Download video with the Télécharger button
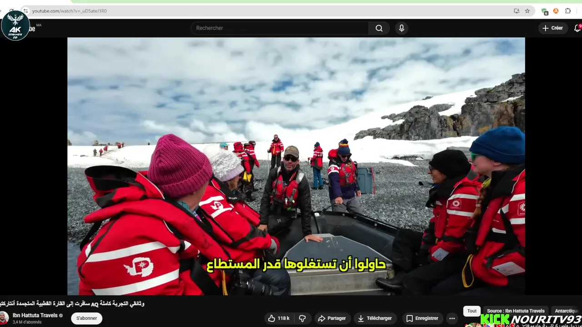The image size is (582, 327). point(375,318)
